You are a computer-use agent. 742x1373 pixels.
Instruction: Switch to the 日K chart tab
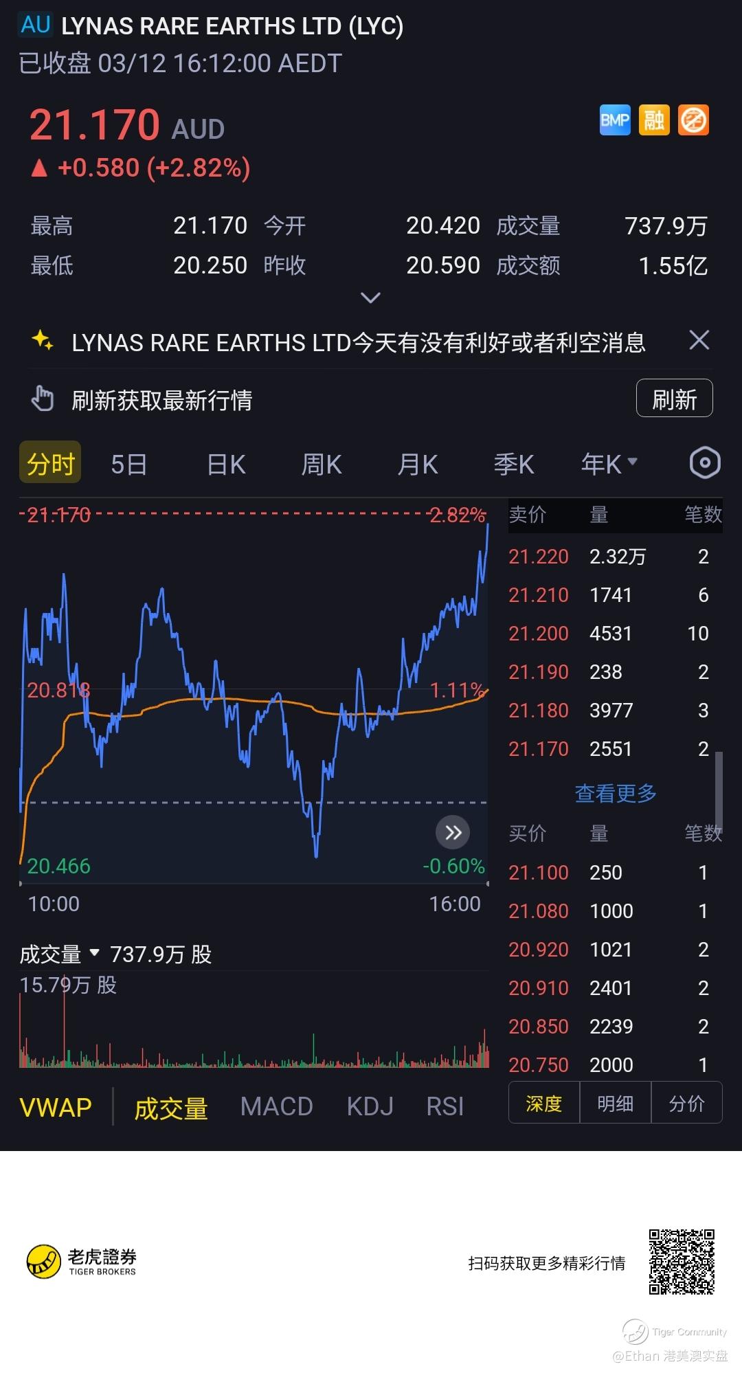[x=226, y=465]
